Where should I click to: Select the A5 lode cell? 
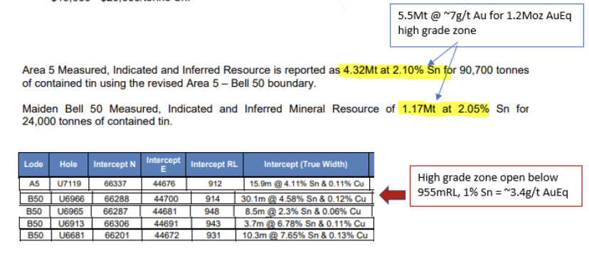coord(34,184)
